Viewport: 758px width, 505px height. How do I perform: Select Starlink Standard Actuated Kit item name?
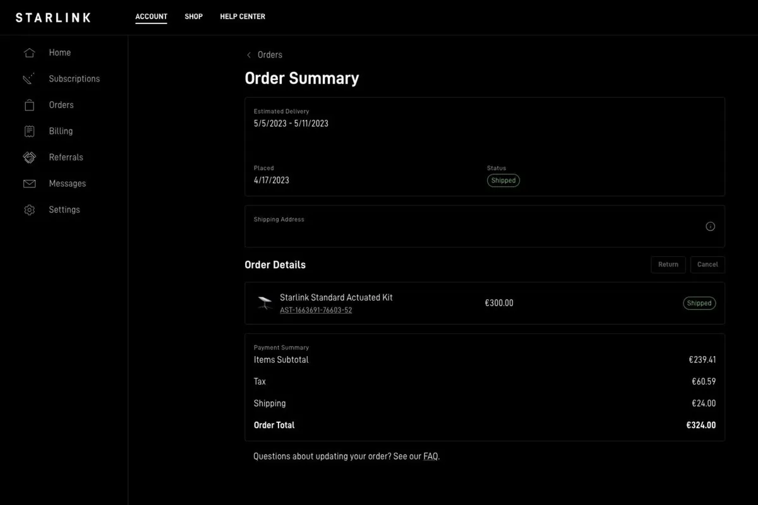(336, 297)
